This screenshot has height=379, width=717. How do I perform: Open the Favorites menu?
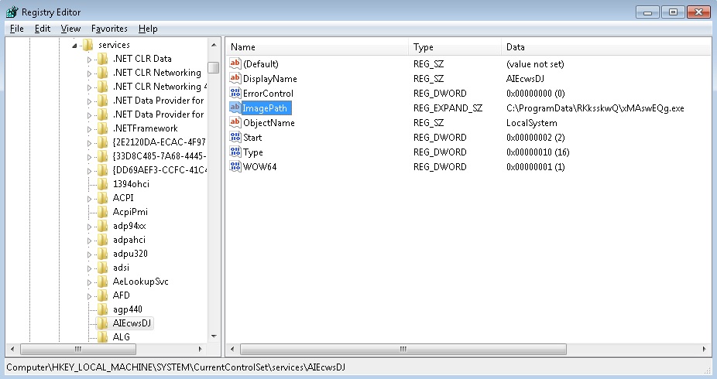tap(109, 29)
